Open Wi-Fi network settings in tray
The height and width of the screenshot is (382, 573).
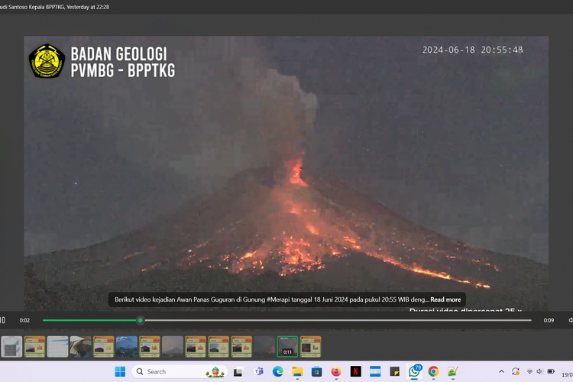pyautogui.click(x=529, y=371)
